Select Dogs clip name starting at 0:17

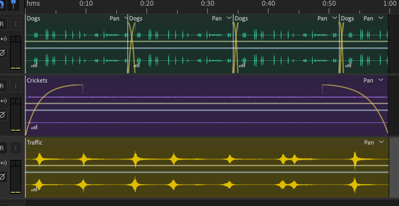[x=136, y=19]
